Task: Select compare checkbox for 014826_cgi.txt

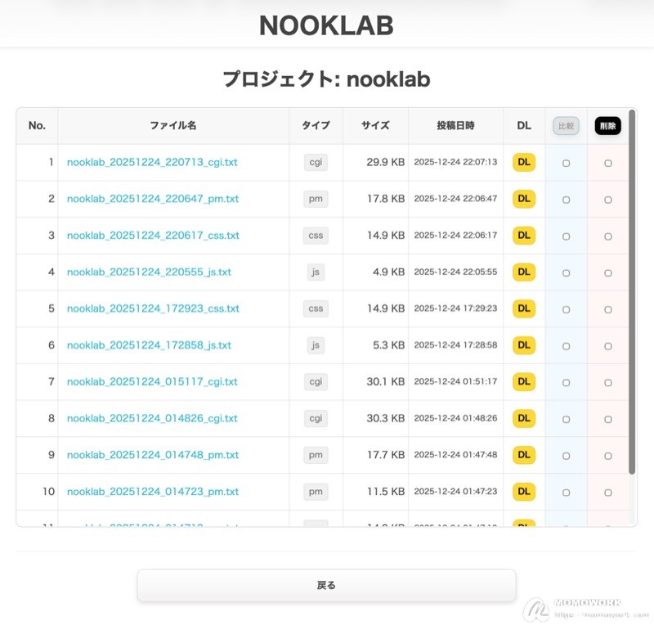Action: [566, 419]
